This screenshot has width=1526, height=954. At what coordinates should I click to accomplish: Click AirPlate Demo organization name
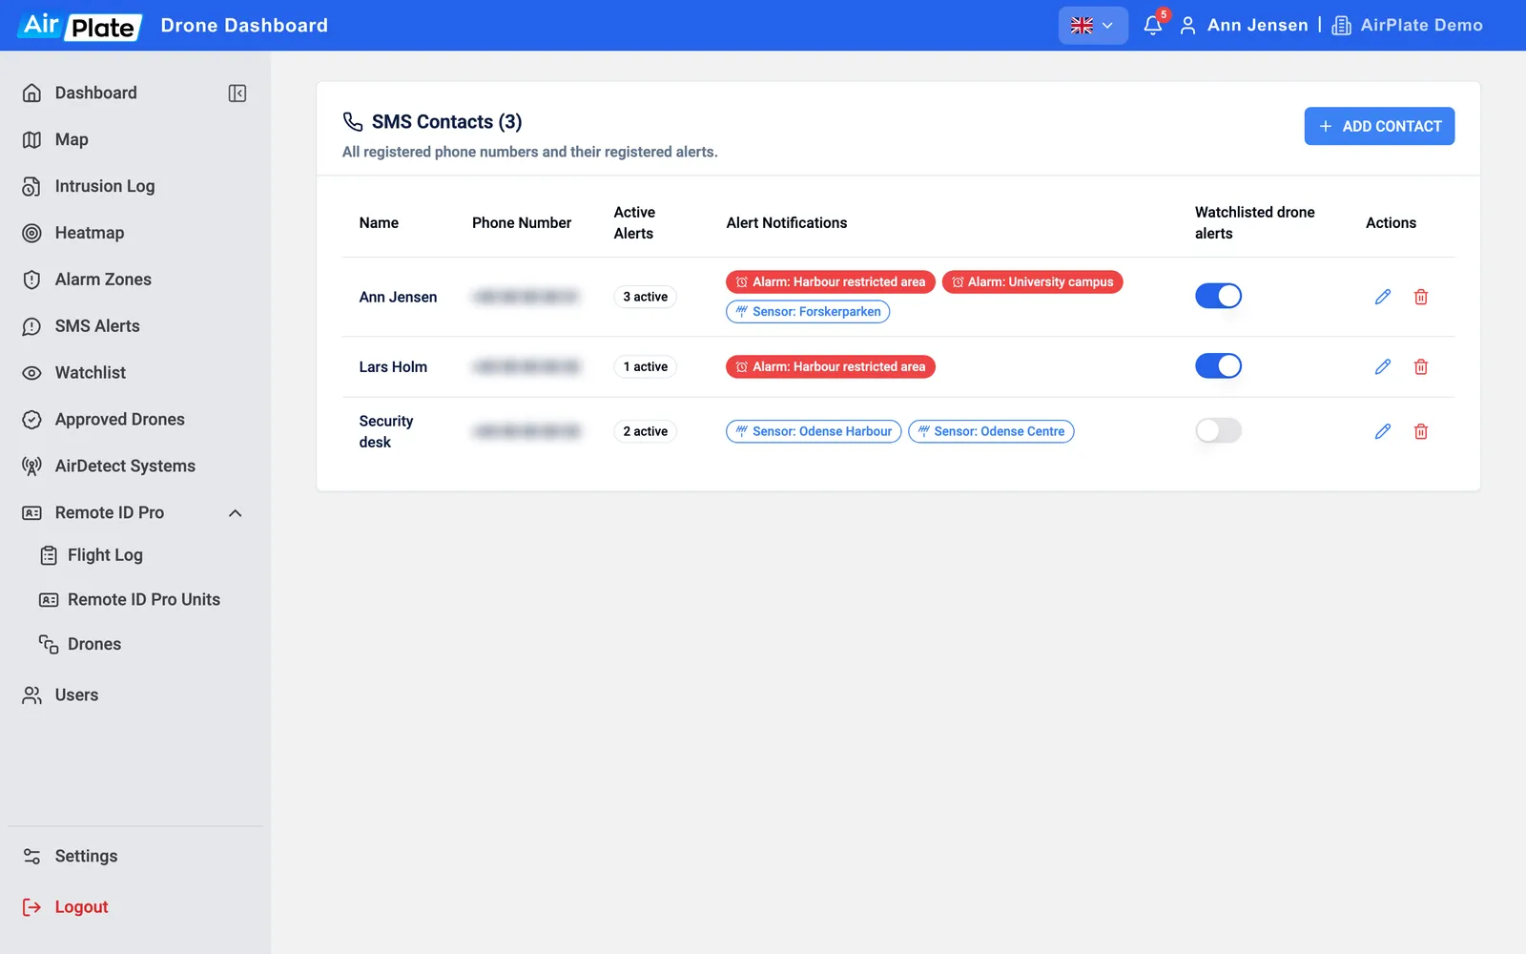(1421, 26)
